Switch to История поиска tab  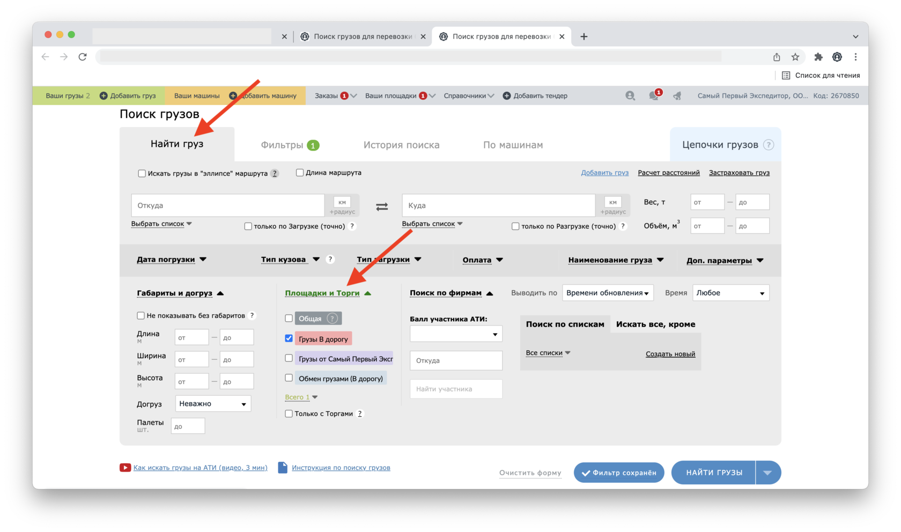[x=401, y=145]
